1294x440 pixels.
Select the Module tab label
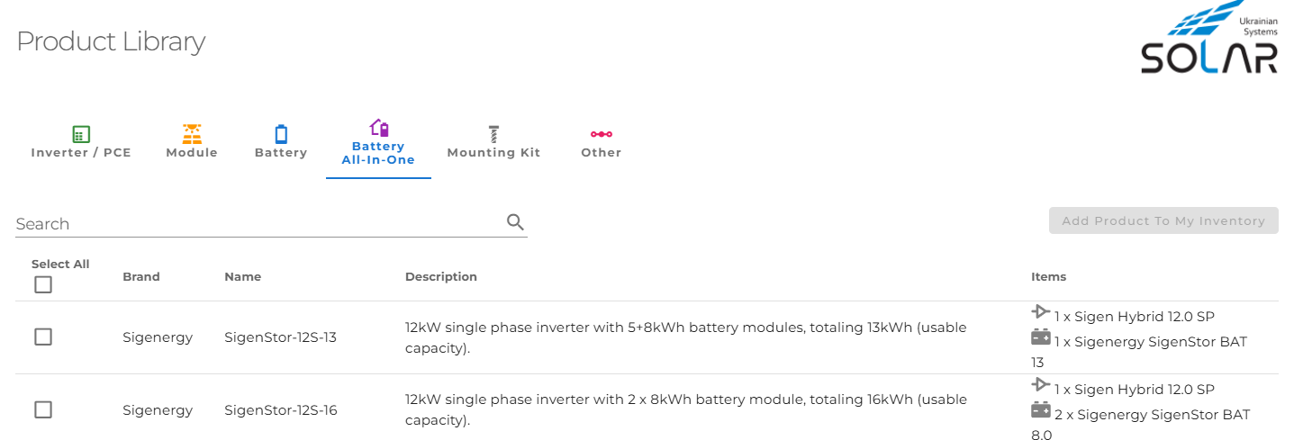click(x=192, y=153)
